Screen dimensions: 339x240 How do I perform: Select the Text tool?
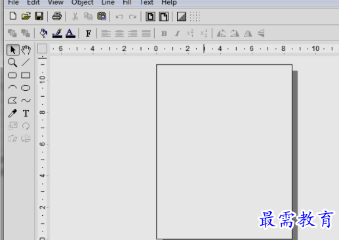pyautogui.click(x=26, y=113)
